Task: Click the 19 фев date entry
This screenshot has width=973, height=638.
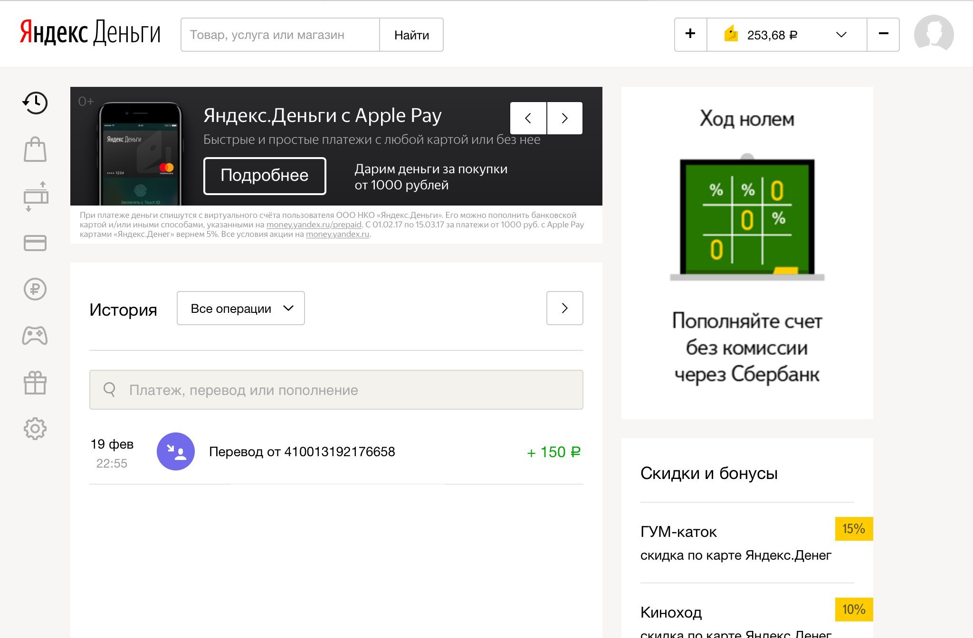Action: coord(112,444)
